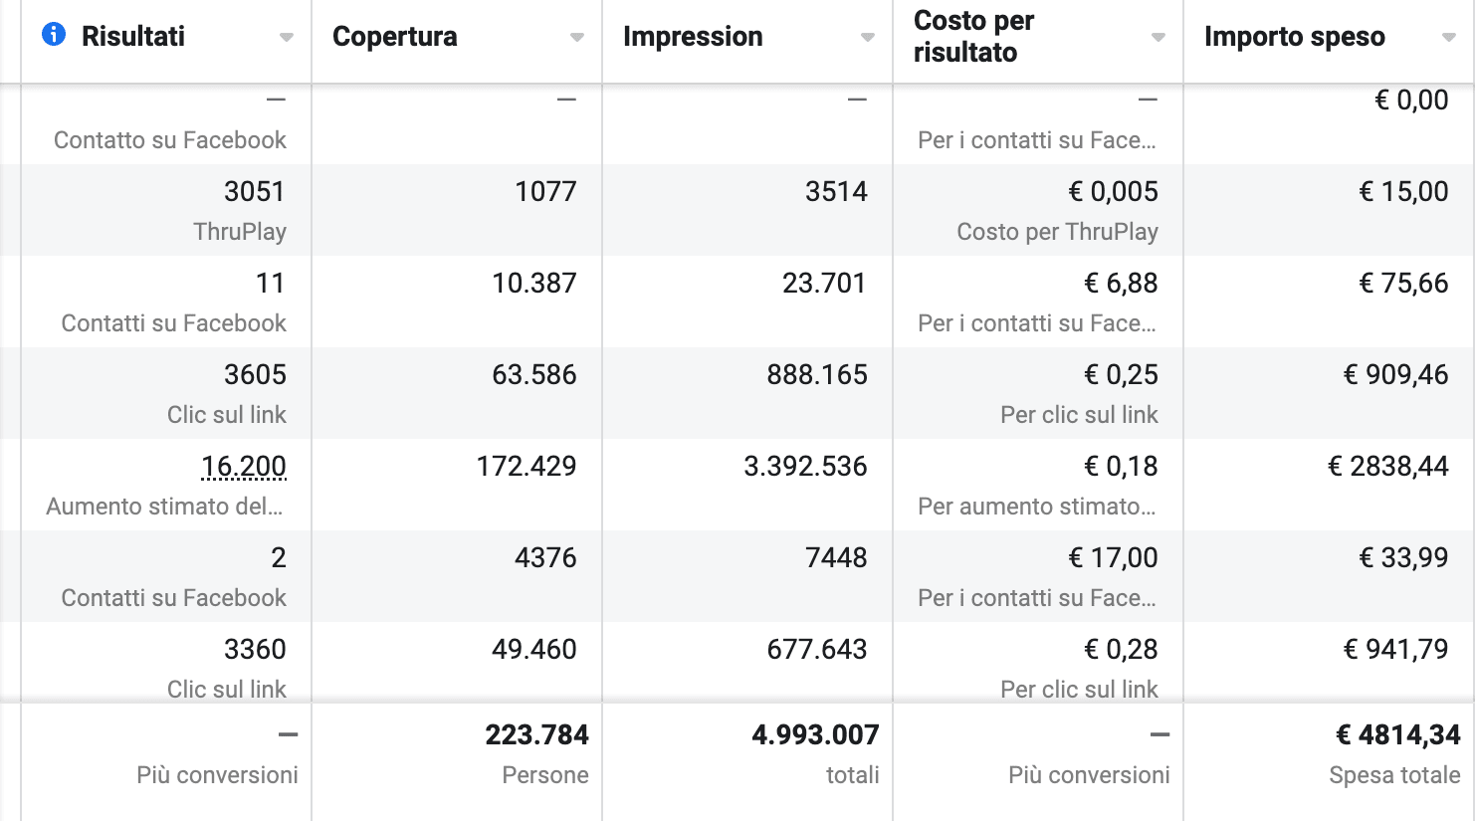
Task: Click the info icon next to Risultati
Action: (x=54, y=35)
